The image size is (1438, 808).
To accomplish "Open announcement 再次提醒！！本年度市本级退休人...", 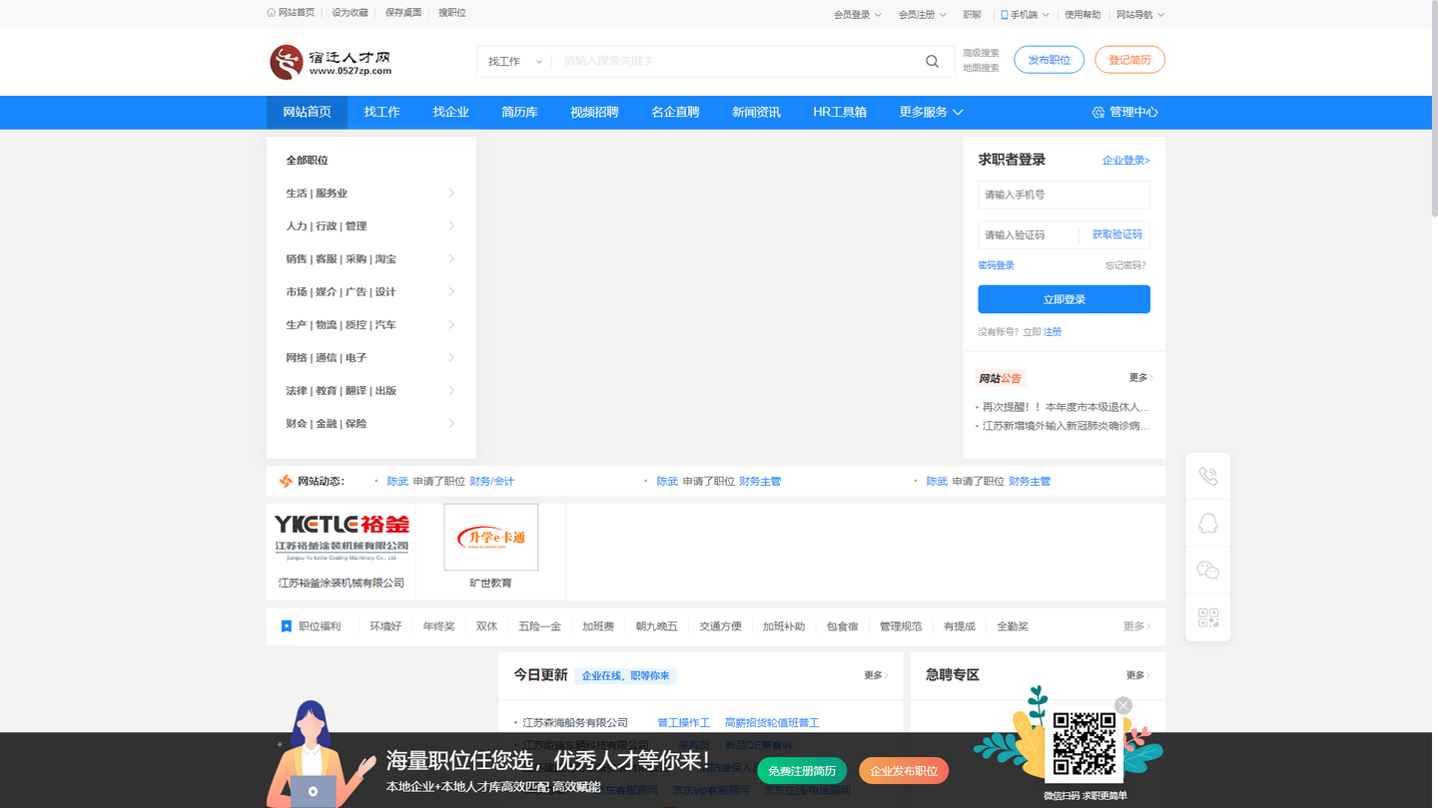I will [x=1066, y=407].
